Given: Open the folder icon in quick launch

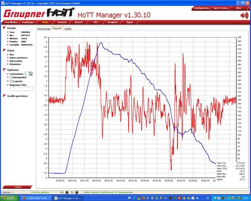Looking at the screenshot, I should [189, 198].
